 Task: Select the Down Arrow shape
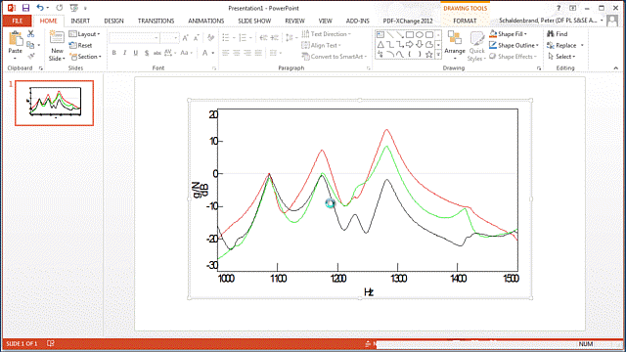[420, 44]
